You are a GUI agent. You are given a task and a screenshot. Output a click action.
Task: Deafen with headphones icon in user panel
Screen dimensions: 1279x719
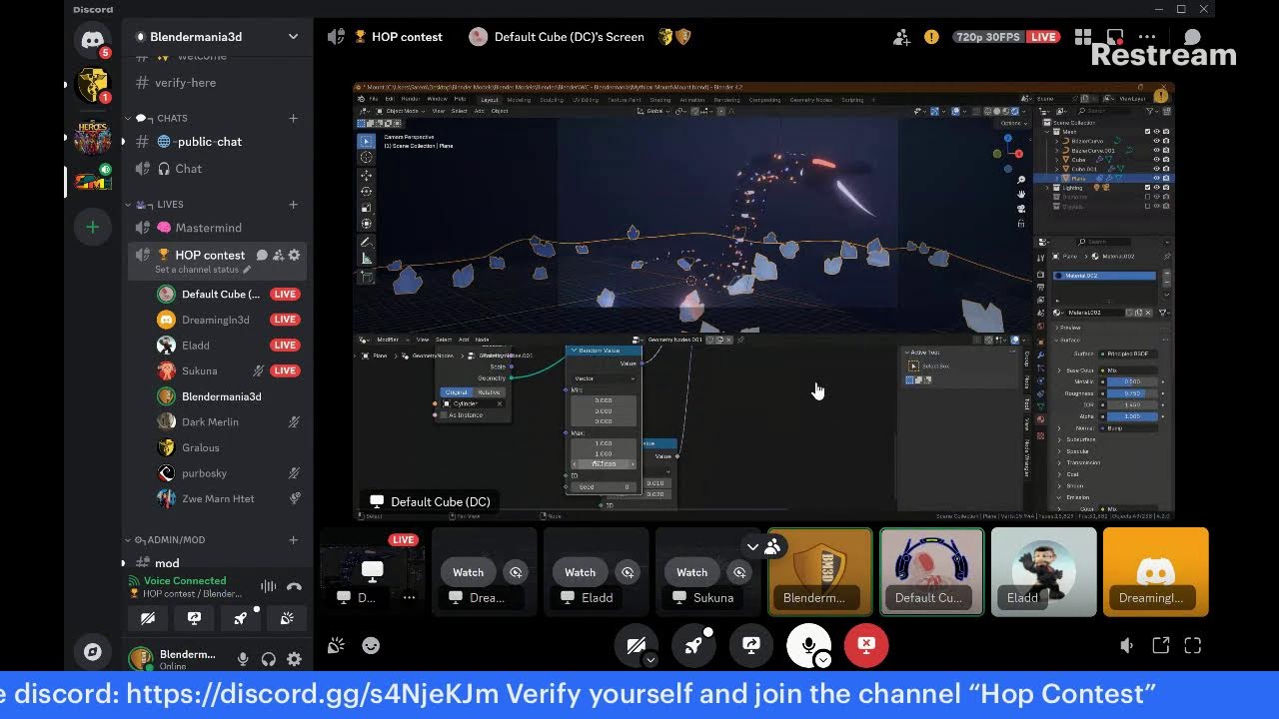(268, 659)
